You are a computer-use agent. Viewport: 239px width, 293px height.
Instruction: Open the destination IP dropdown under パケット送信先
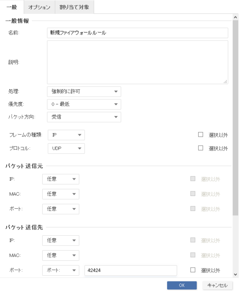click(x=60, y=240)
